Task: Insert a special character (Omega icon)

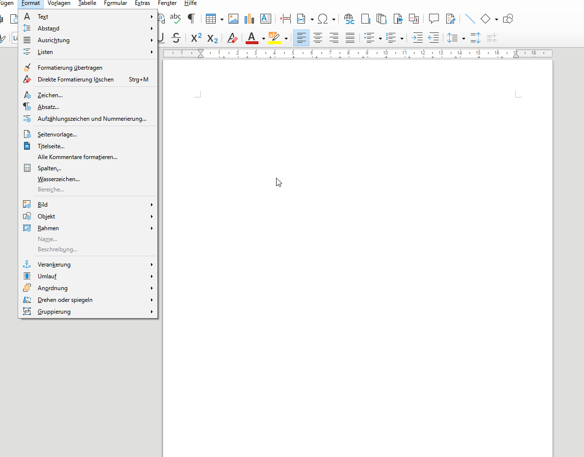Action: click(324, 19)
